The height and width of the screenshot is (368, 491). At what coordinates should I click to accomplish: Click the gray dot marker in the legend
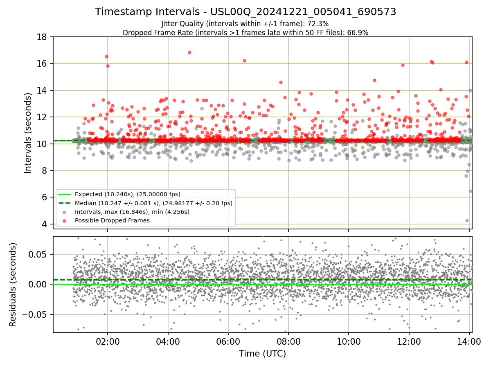(x=65, y=212)
